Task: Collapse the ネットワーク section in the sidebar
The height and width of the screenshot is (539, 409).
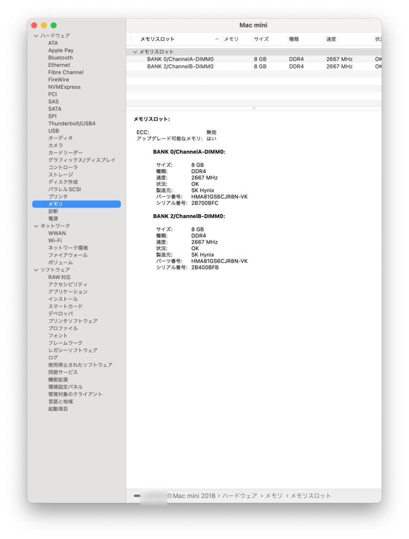Action: click(x=35, y=226)
